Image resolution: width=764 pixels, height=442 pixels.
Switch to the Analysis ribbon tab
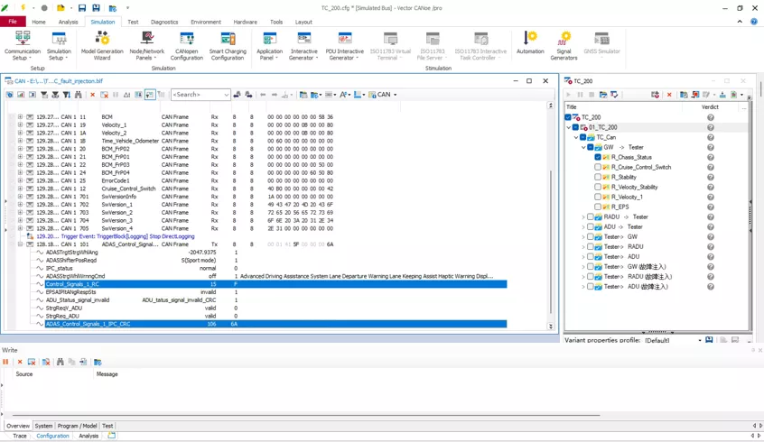pos(69,22)
